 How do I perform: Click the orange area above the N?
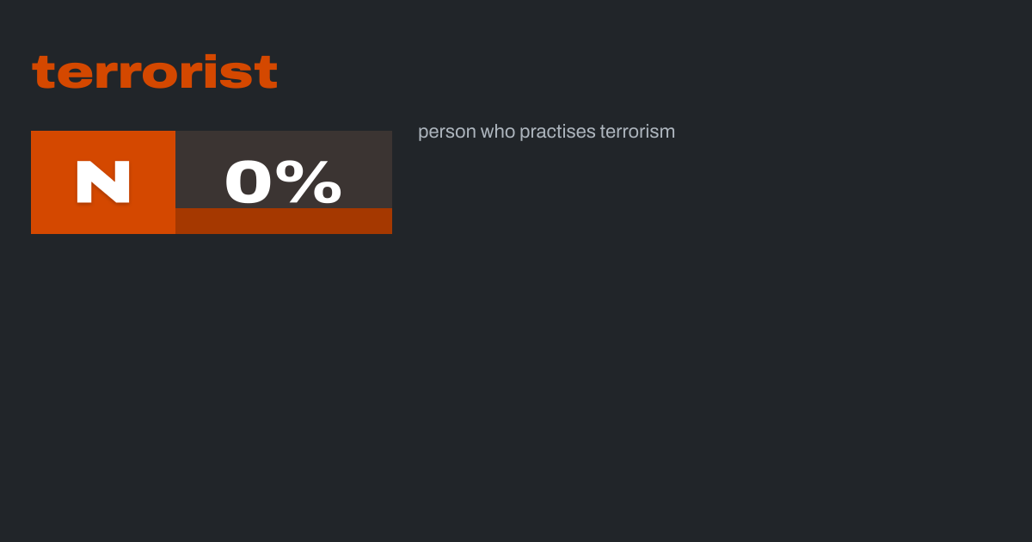tap(103, 143)
